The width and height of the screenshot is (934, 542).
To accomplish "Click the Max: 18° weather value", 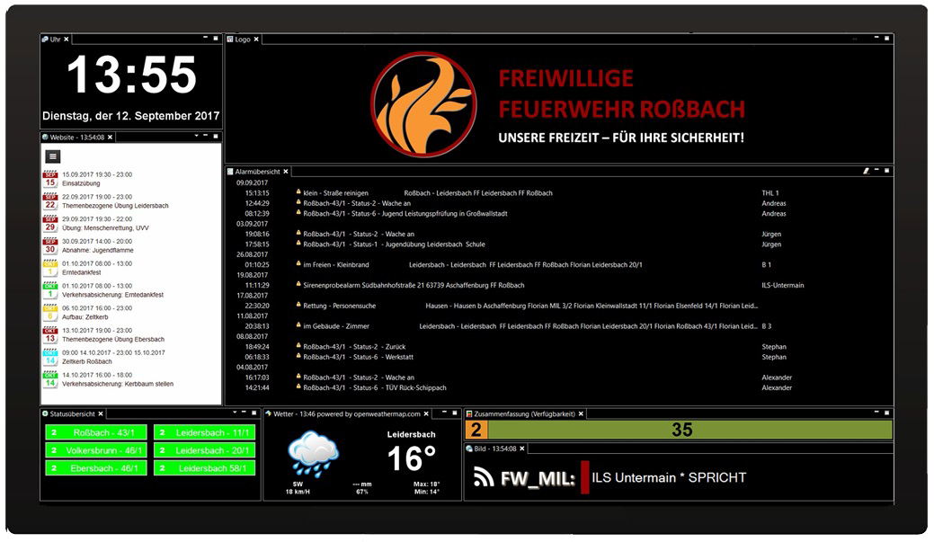I will click(x=426, y=484).
